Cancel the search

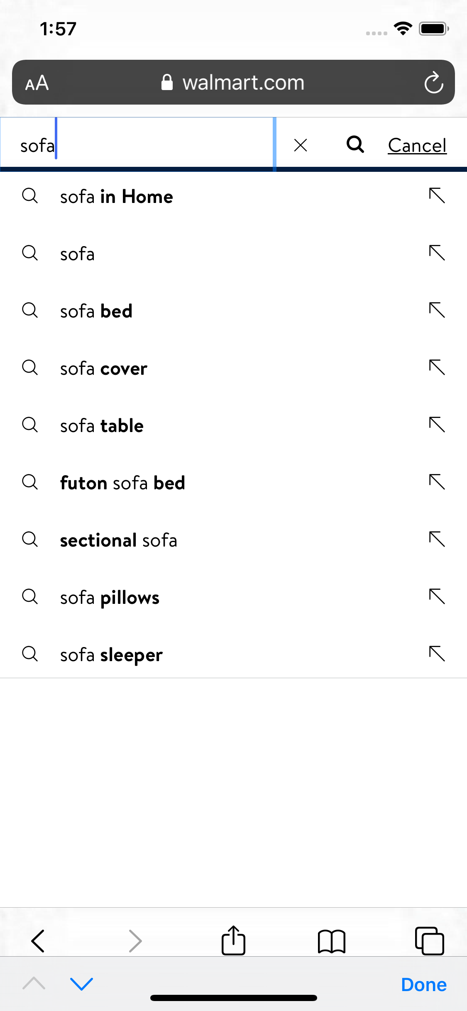pos(417,146)
